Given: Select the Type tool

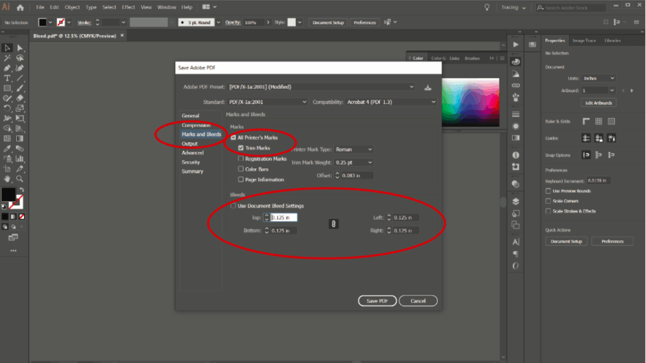Looking at the screenshot, I should coord(8,78).
